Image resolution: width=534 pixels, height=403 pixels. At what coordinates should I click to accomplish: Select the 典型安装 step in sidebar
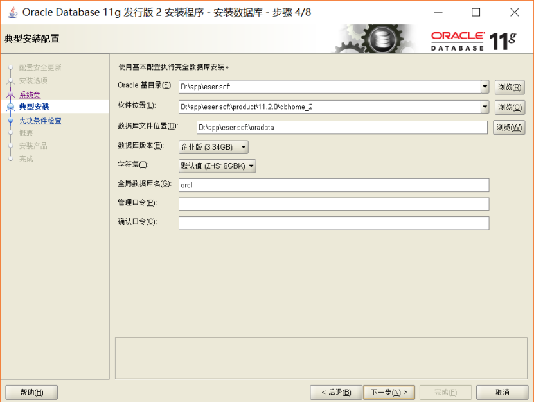click(x=34, y=107)
